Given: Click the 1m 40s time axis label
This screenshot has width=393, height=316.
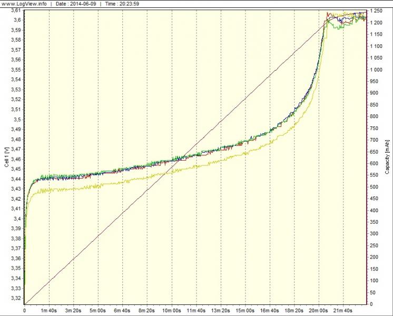Looking at the screenshot, I should click(49, 310).
